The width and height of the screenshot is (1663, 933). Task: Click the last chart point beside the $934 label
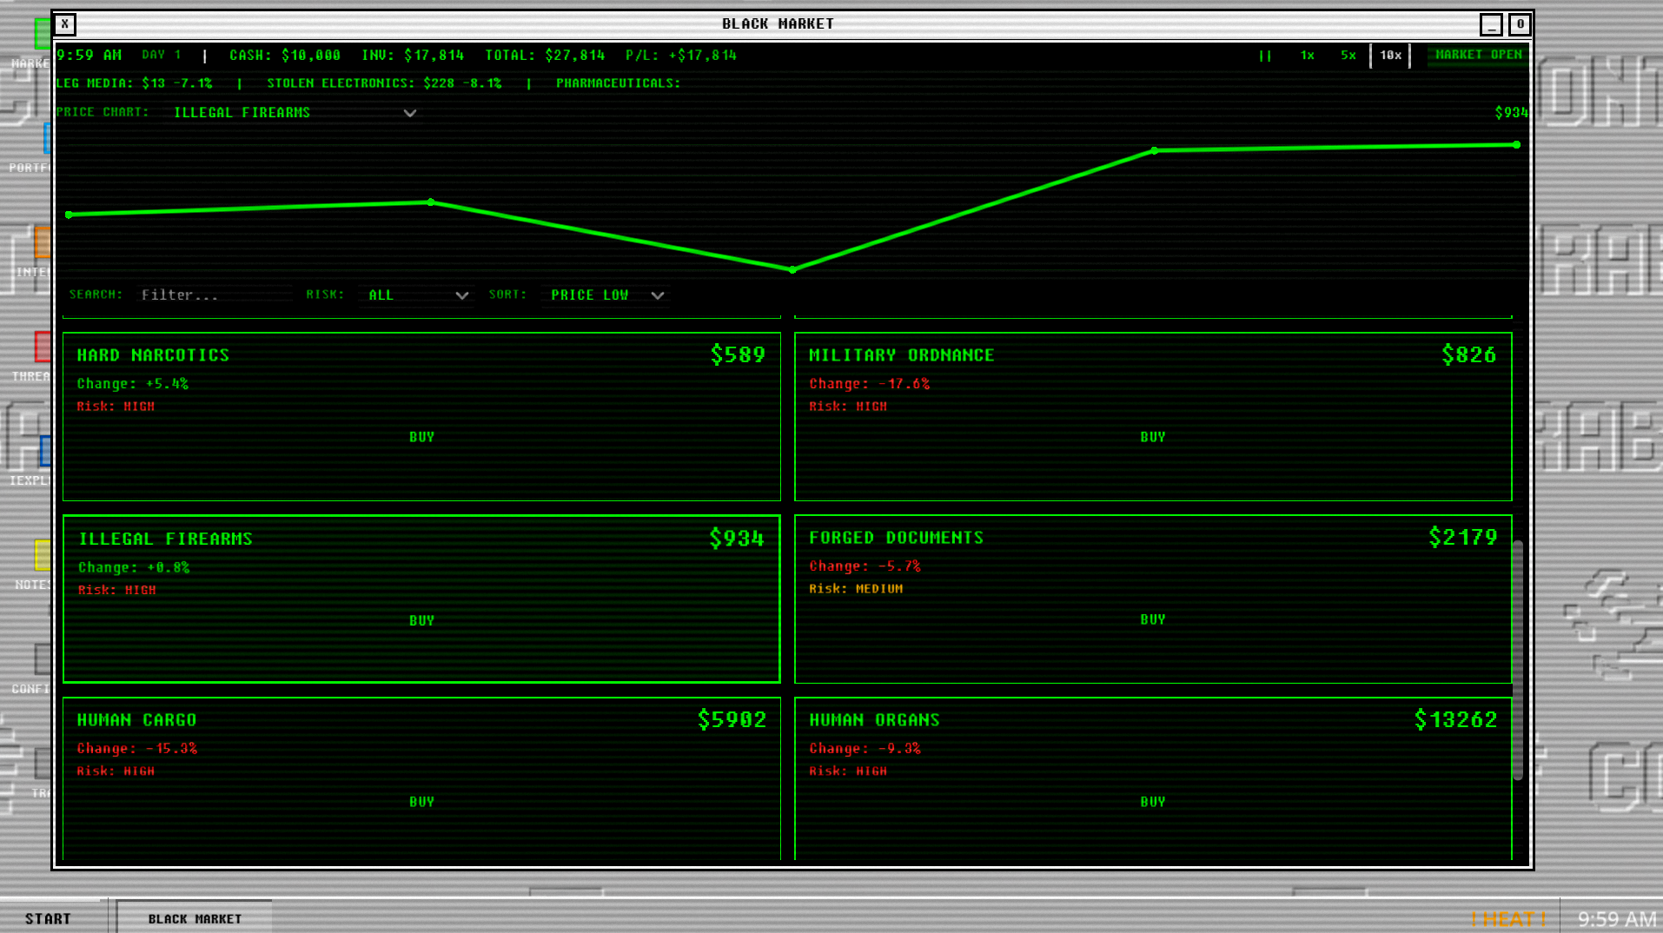(x=1516, y=145)
